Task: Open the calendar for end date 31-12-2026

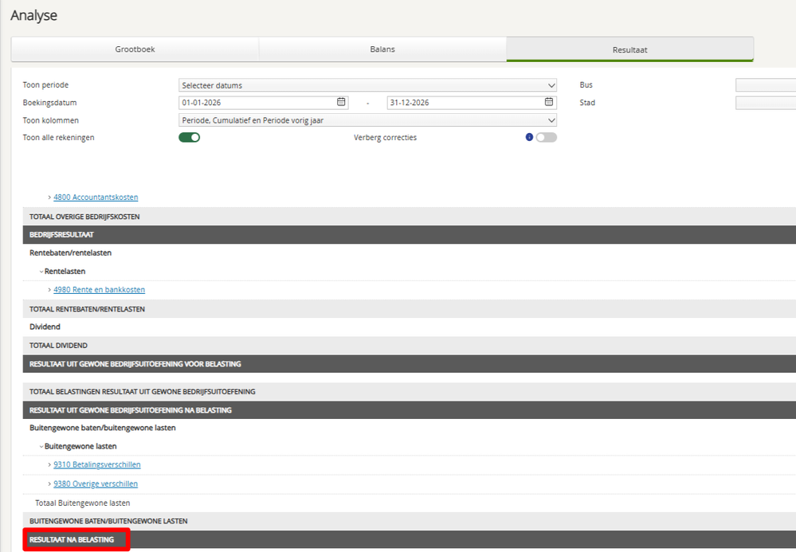Action: (x=549, y=102)
